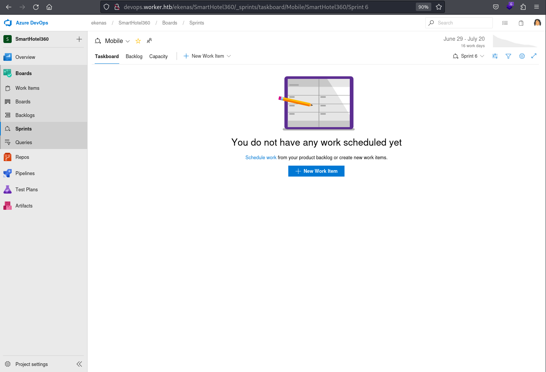This screenshot has height=372, width=546.
Task: Open Project settings gear
Action: click(x=8, y=364)
